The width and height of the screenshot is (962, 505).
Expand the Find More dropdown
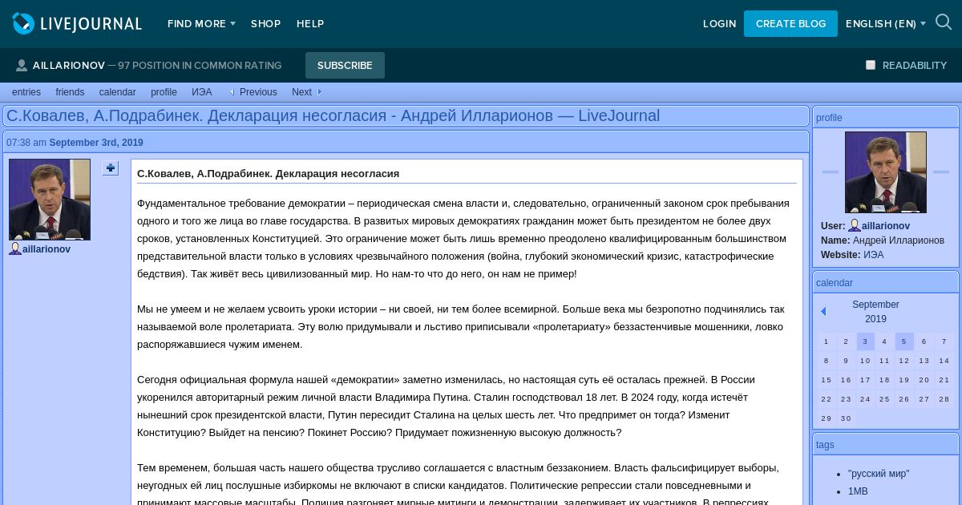coord(201,24)
